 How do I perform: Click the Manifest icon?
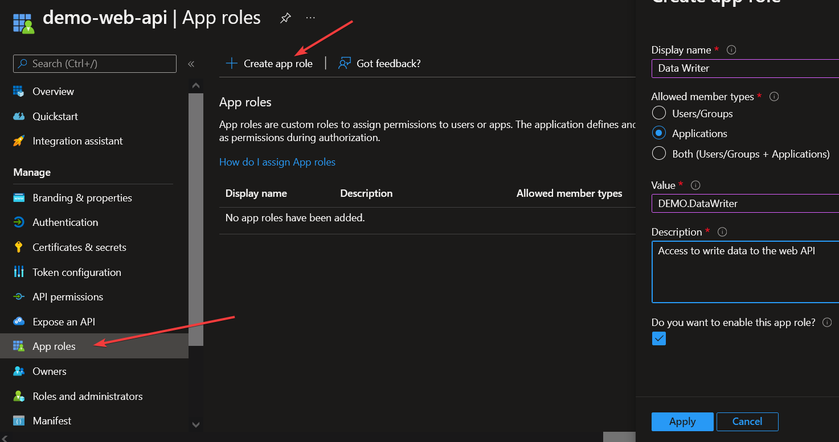(x=19, y=421)
